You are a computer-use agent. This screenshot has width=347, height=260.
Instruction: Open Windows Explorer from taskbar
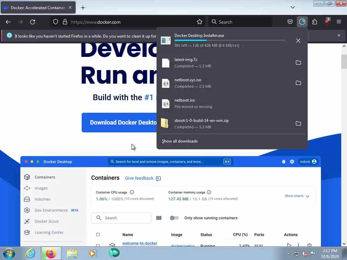tap(72, 253)
